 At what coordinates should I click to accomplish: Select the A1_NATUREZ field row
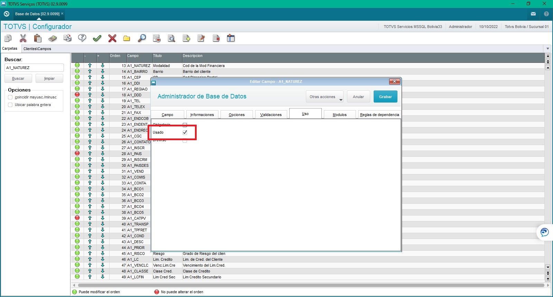(x=308, y=66)
